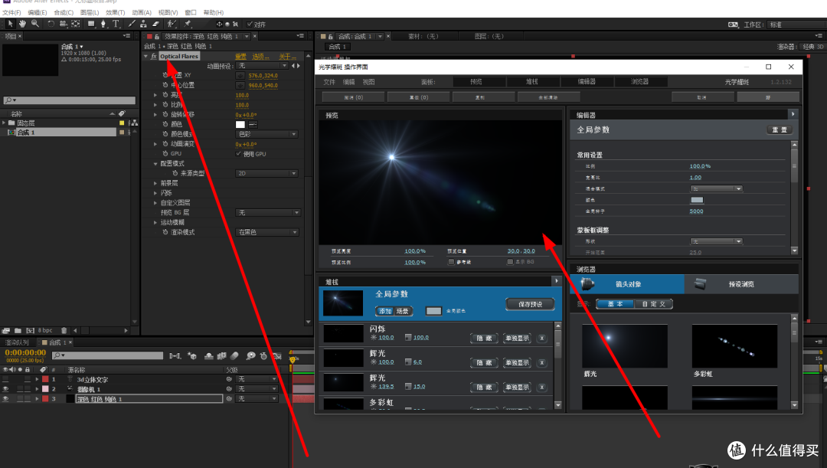This screenshot has width=827, height=468.
Task: Open the flowchart icon in Project panel
Action: (x=134, y=123)
